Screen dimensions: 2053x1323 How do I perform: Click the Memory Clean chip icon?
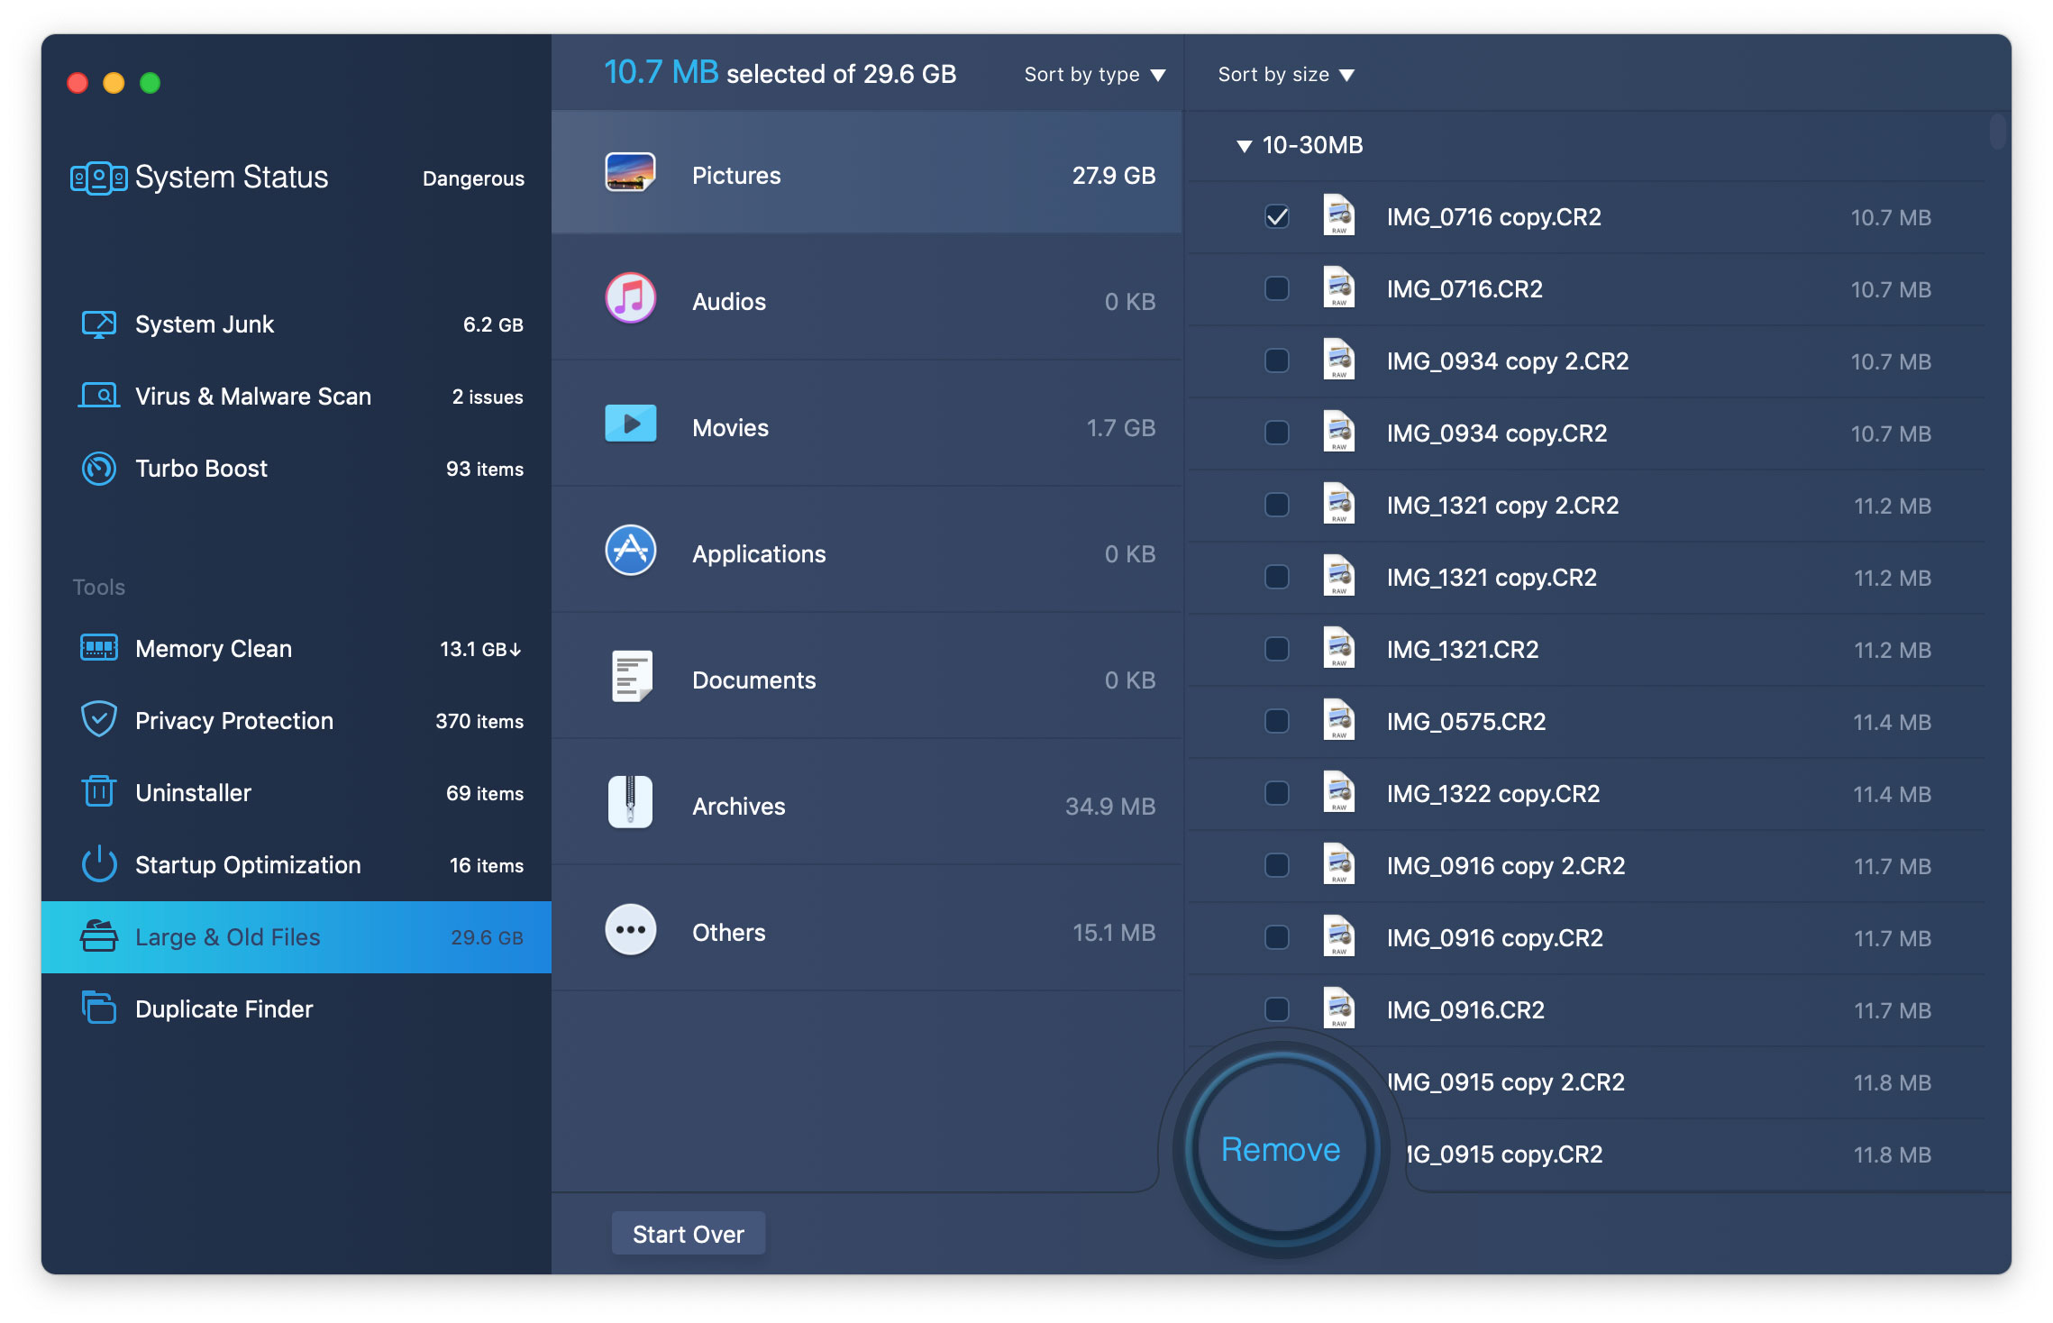pos(98,648)
